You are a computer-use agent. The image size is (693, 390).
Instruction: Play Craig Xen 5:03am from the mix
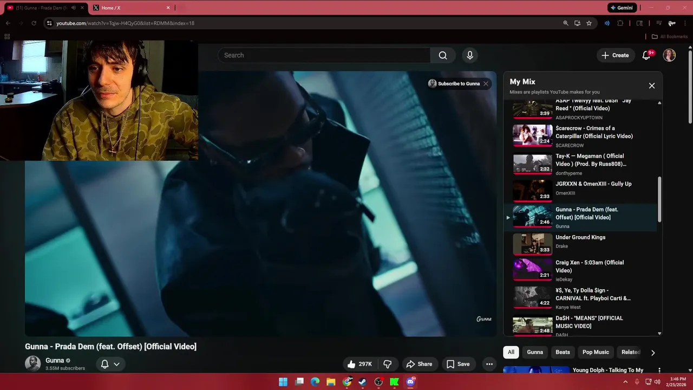click(580, 270)
